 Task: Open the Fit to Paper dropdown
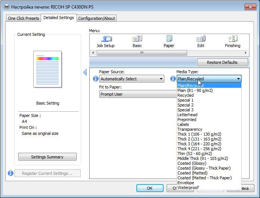(x=138, y=94)
